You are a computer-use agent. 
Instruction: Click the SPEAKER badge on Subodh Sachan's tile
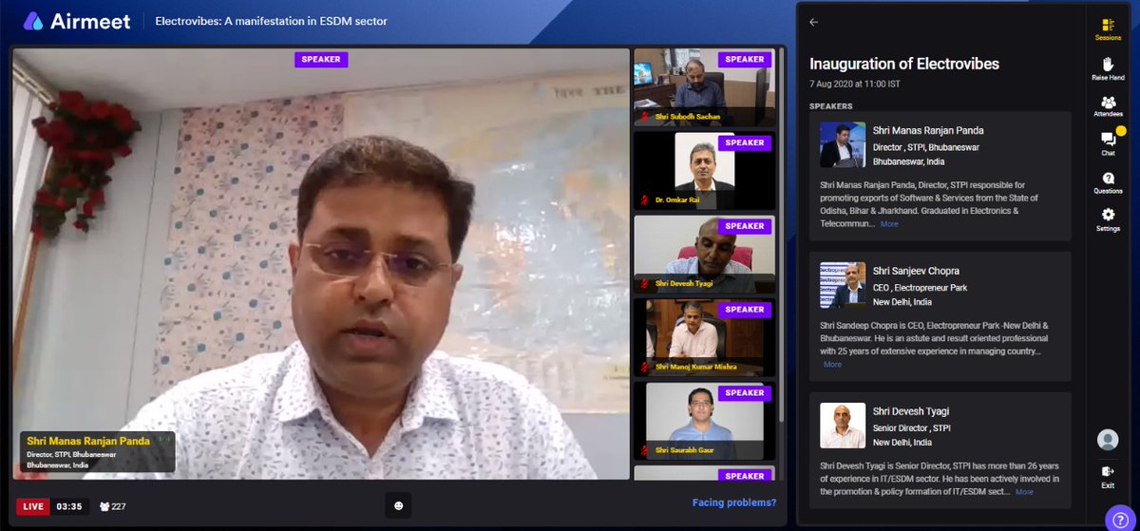pyautogui.click(x=745, y=59)
